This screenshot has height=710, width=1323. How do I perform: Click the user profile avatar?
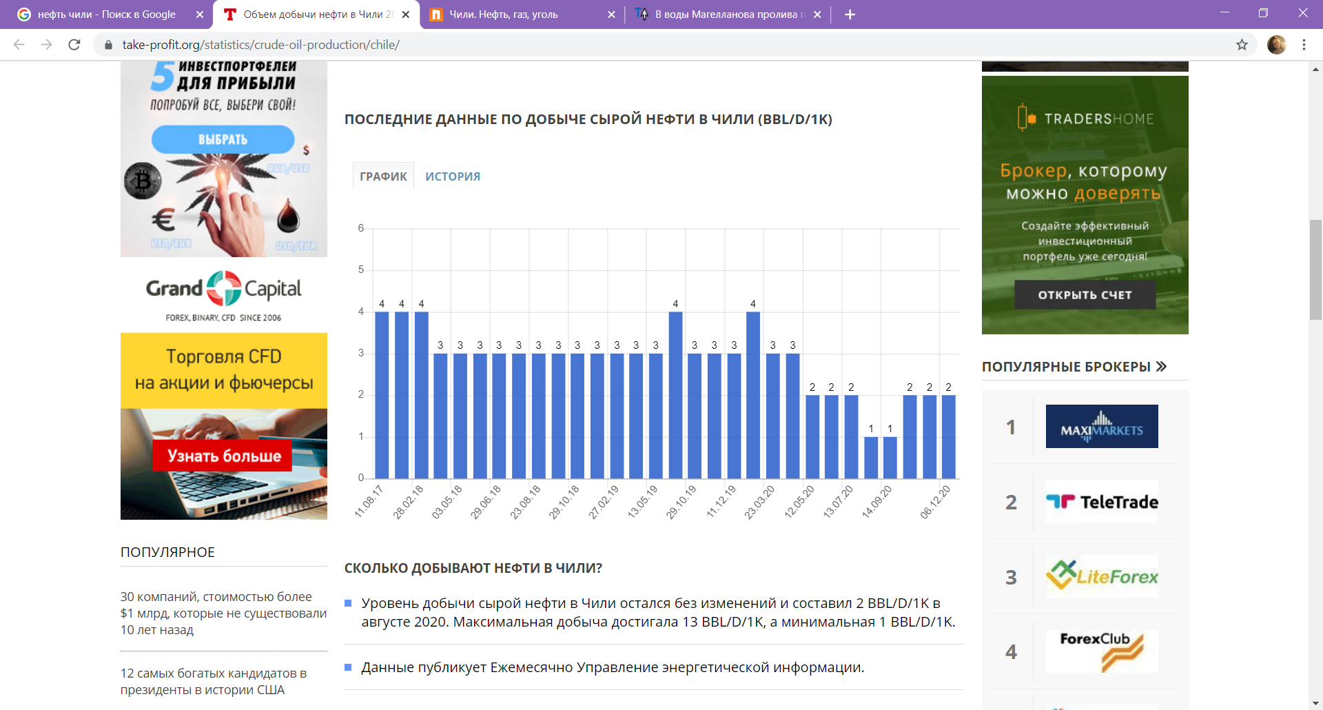tap(1276, 45)
